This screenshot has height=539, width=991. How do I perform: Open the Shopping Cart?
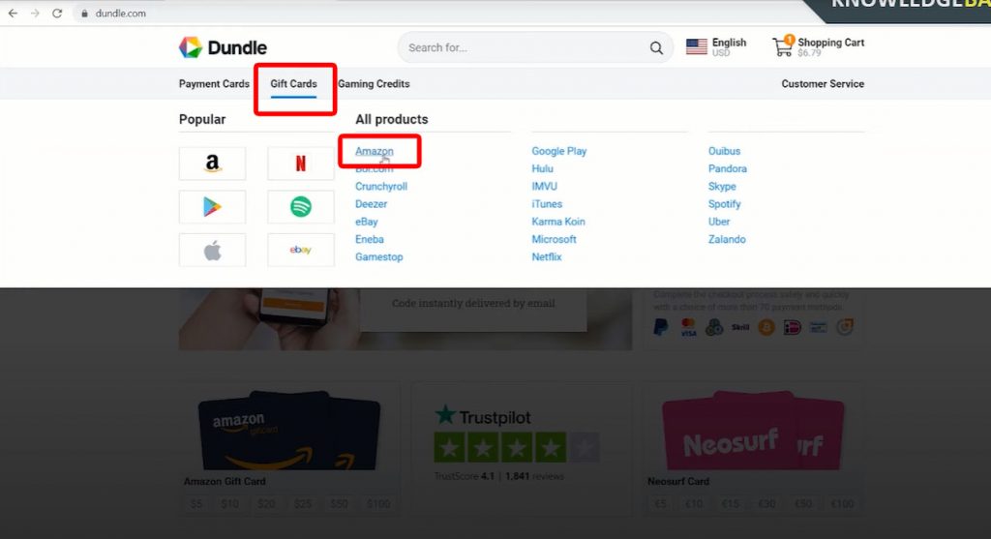coord(818,46)
